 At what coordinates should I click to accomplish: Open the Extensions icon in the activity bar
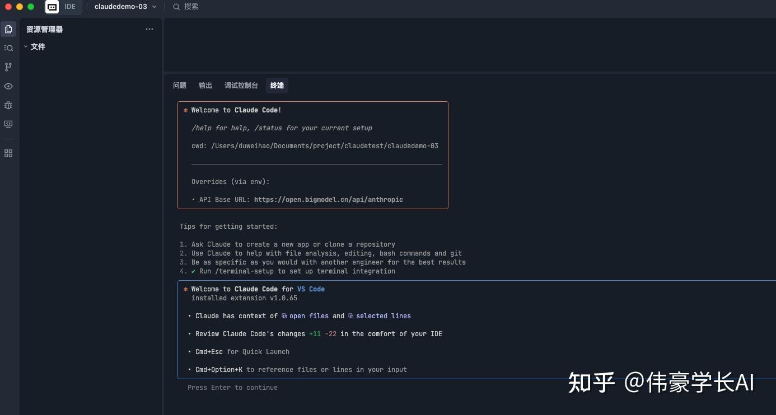[8, 153]
